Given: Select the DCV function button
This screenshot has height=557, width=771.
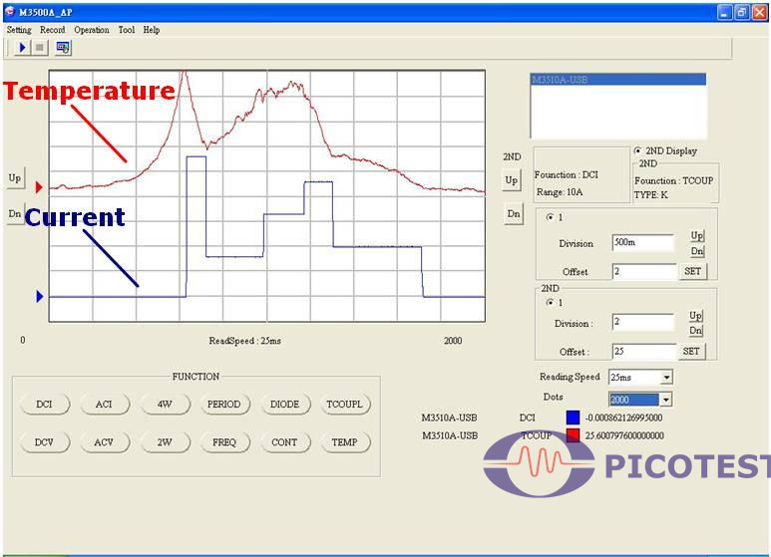Looking at the screenshot, I should tap(44, 442).
